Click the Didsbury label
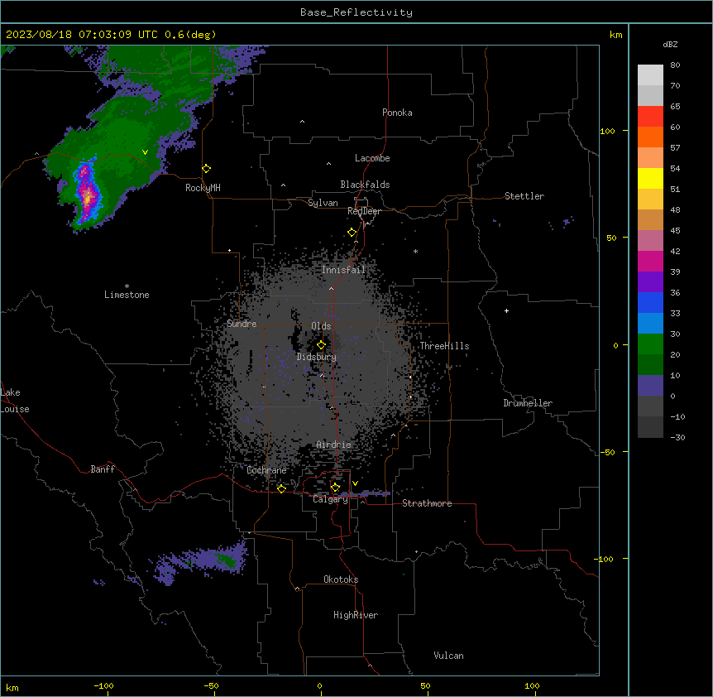 (x=317, y=357)
